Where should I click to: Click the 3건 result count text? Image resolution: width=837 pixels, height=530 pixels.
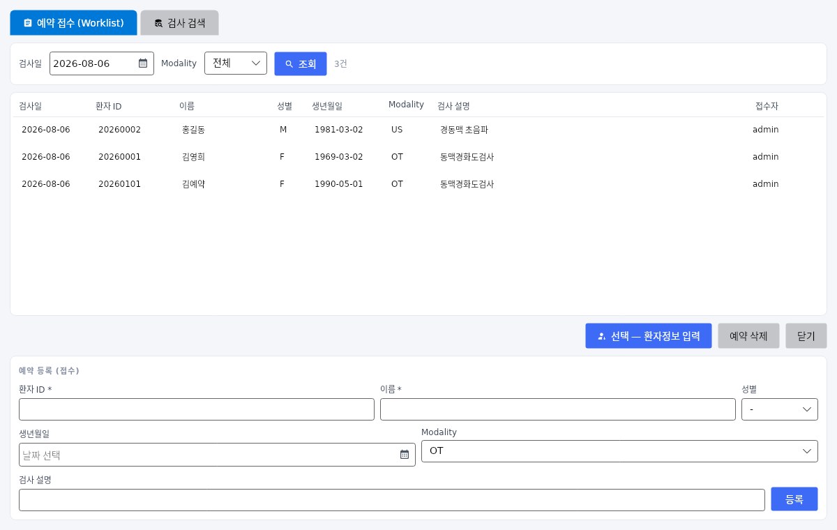click(340, 63)
